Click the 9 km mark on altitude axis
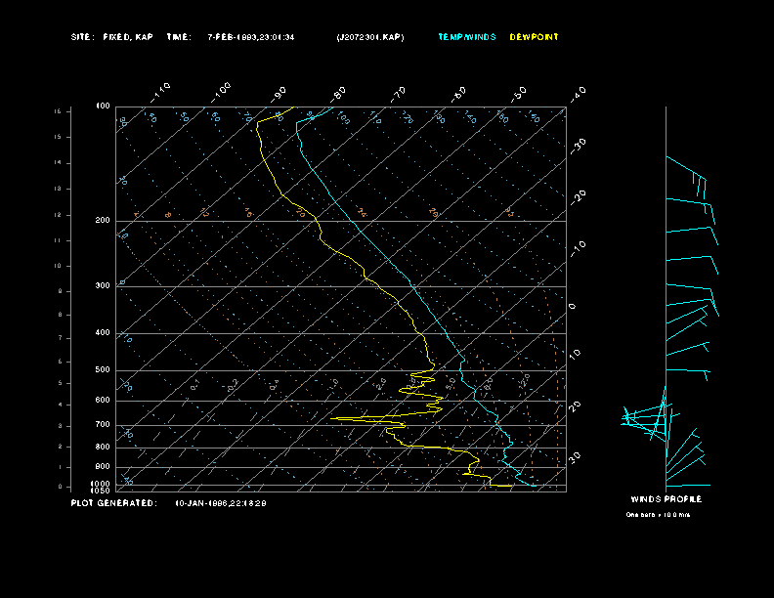Screen dimensions: 774x598 61,291
